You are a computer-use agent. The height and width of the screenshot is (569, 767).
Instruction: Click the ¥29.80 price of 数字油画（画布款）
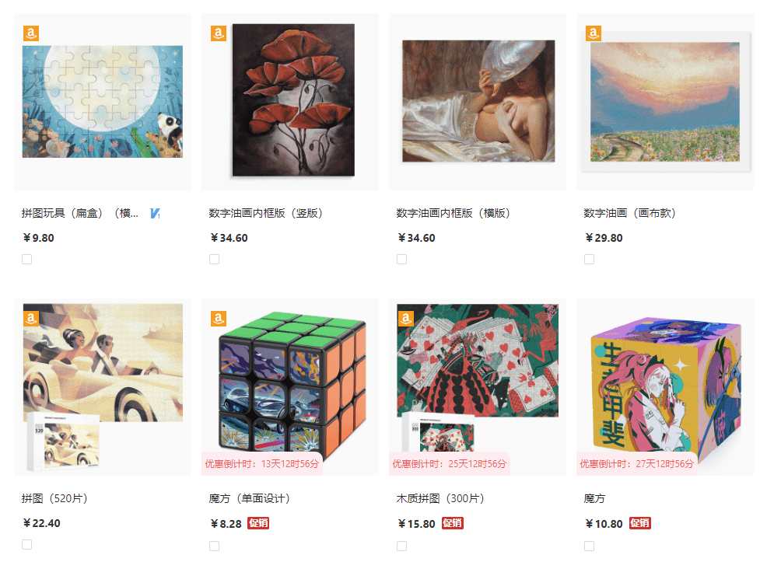tap(604, 238)
